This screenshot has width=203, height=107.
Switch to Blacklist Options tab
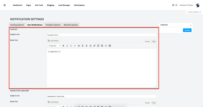pos(71,25)
